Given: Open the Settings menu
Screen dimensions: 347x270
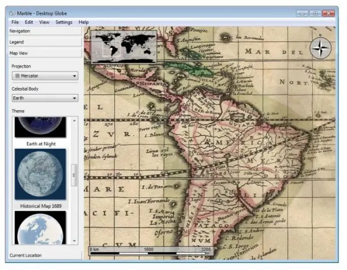Looking at the screenshot, I should [64, 22].
